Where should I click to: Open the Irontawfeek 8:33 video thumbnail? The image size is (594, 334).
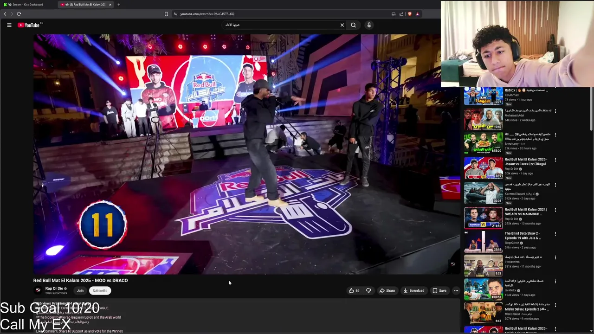pyautogui.click(x=483, y=265)
